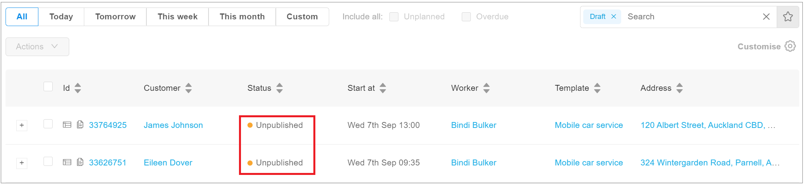Open the Actions dropdown
The width and height of the screenshot is (804, 184).
click(x=37, y=47)
